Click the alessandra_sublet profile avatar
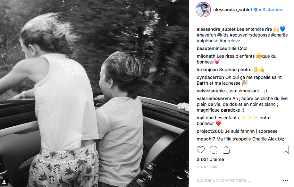The height and width of the screenshot is (187, 294). tap(203, 10)
